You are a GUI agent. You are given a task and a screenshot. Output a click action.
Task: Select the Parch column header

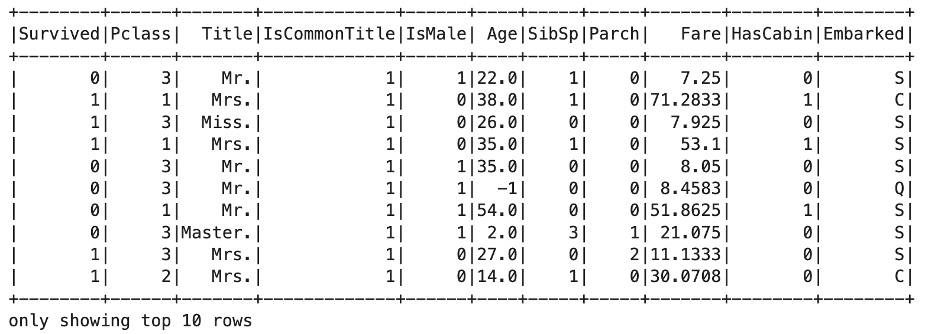coord(614,34)
